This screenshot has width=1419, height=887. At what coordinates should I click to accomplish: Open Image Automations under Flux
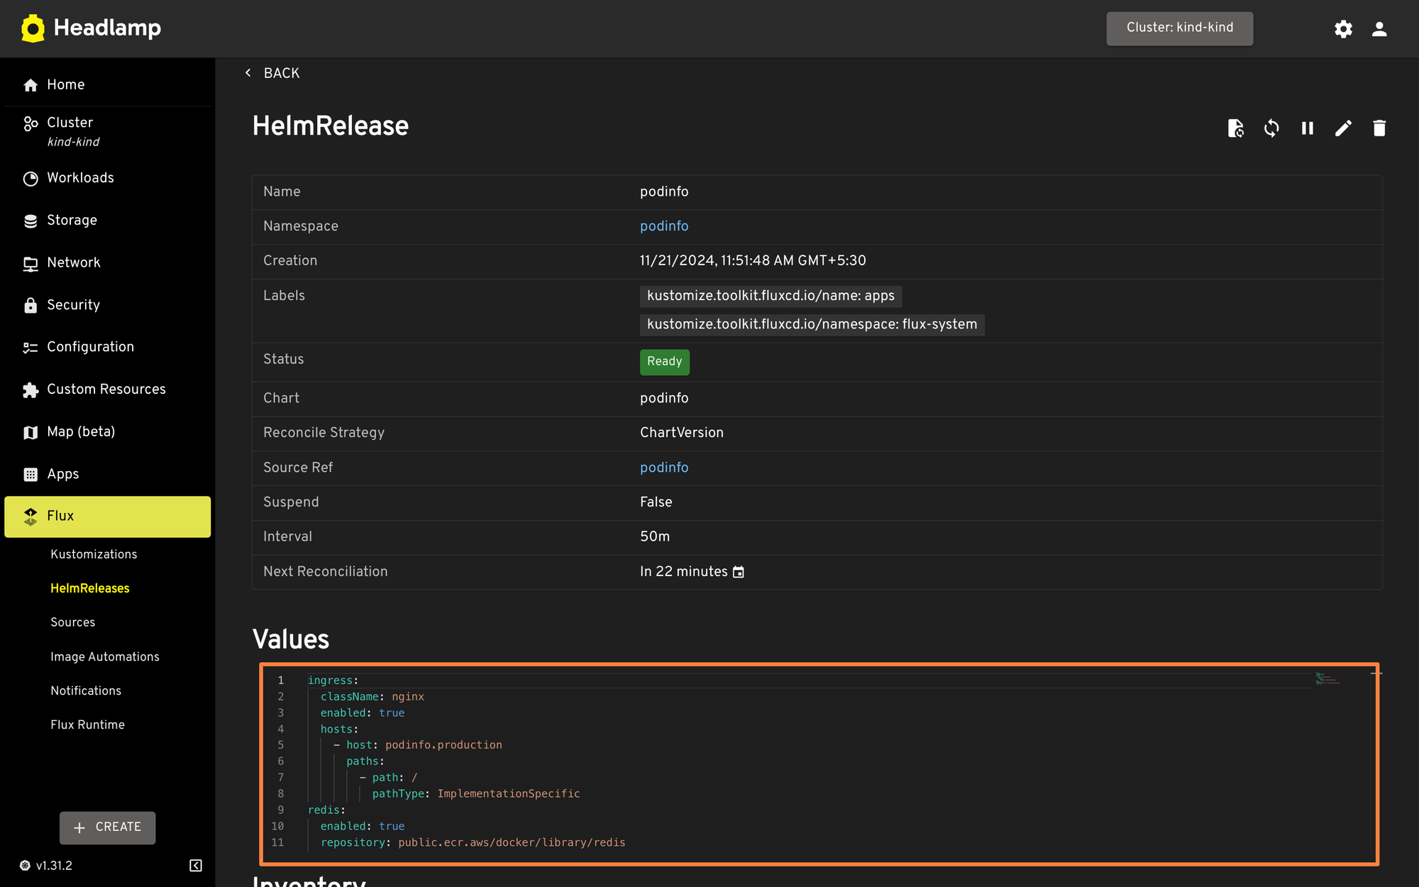[105, 657]
